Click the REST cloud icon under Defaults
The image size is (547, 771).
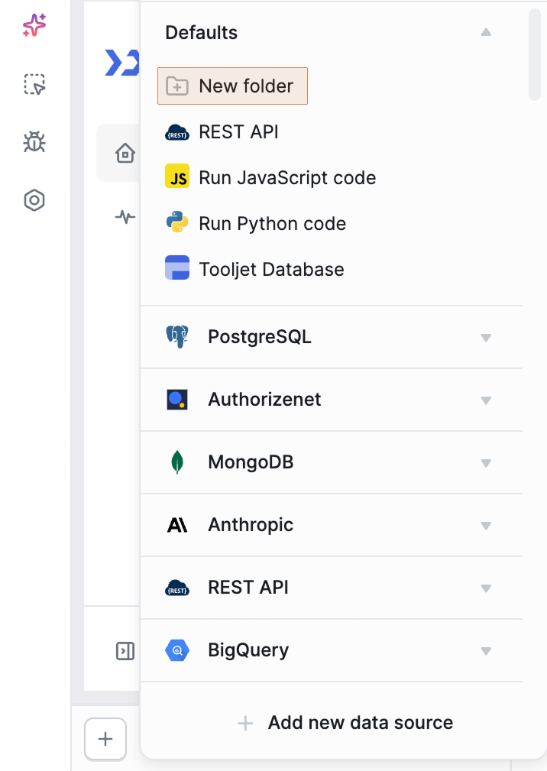(177, 133)
